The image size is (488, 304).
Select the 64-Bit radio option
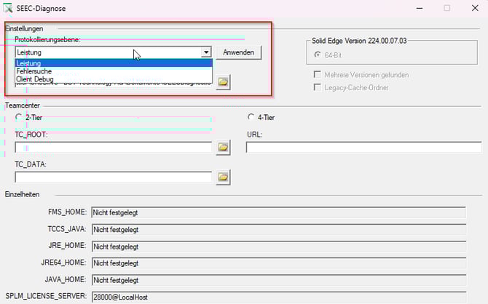coord(317,55)
